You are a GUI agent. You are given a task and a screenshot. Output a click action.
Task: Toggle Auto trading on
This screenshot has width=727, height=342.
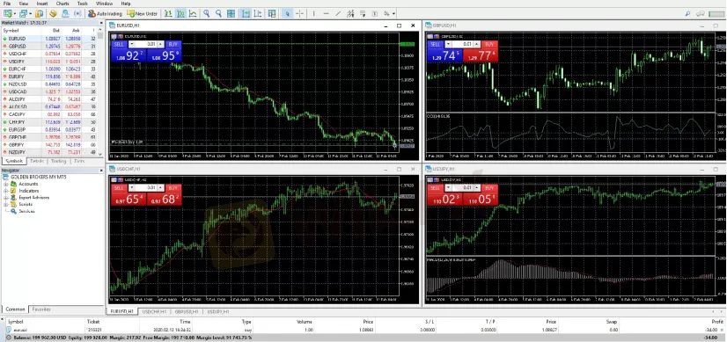tap(105, 14)
